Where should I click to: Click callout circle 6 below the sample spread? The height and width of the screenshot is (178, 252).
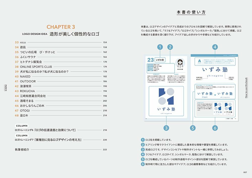215,128
